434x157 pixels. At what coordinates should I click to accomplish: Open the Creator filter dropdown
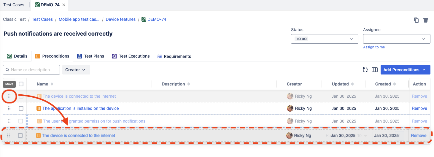click(76, 70)
